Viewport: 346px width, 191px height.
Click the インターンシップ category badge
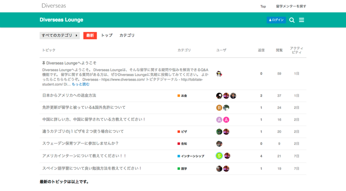(191, 156)
